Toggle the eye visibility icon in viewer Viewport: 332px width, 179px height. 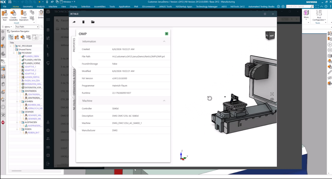272,99
